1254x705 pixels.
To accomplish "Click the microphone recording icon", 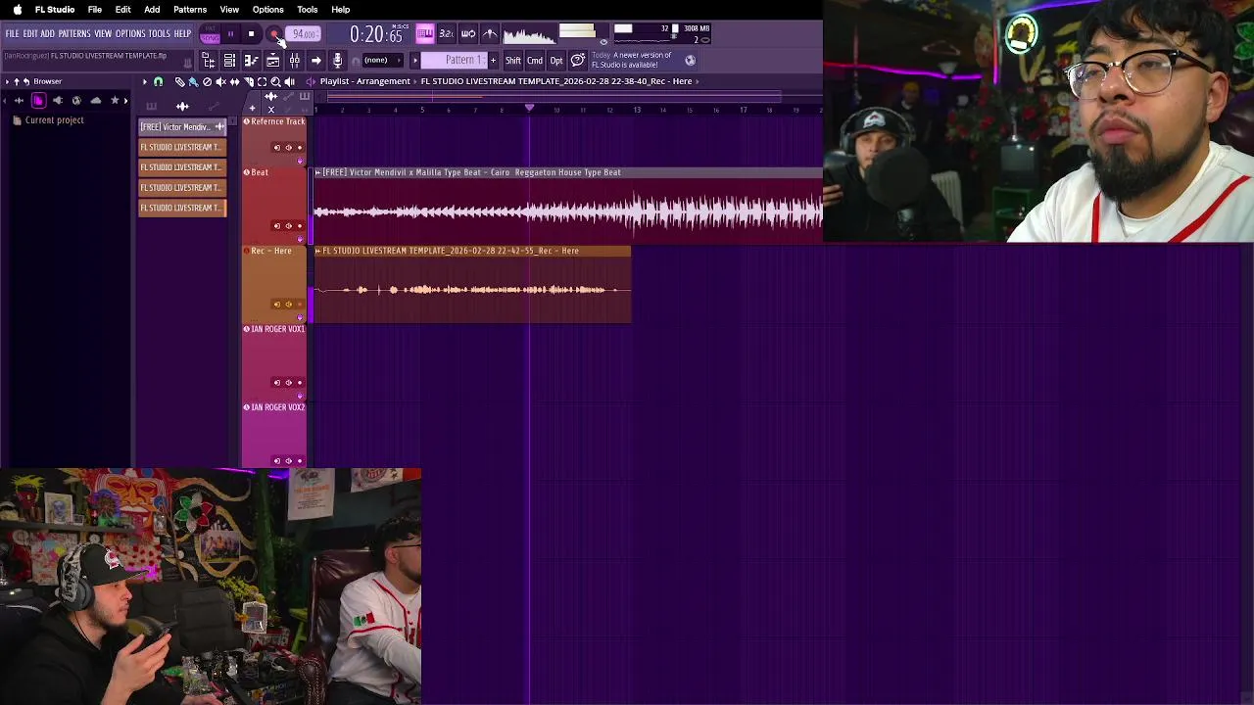I will click(x=338, y=61).
